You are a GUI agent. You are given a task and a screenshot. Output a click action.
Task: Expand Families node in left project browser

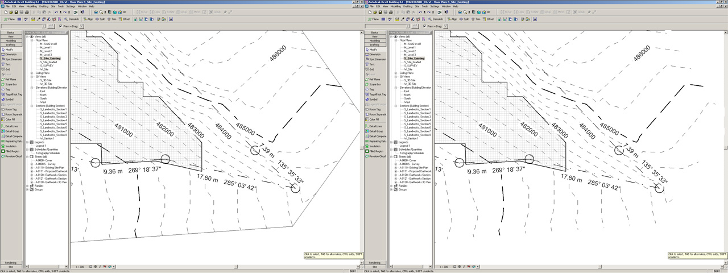28,186
